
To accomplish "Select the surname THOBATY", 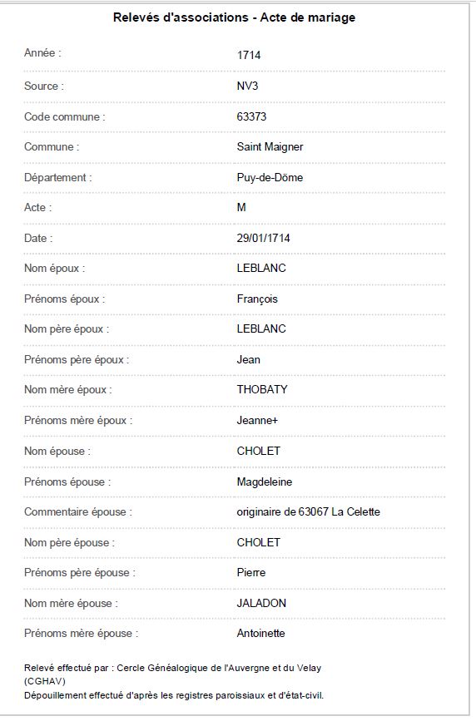I will (x=262, y=389).
